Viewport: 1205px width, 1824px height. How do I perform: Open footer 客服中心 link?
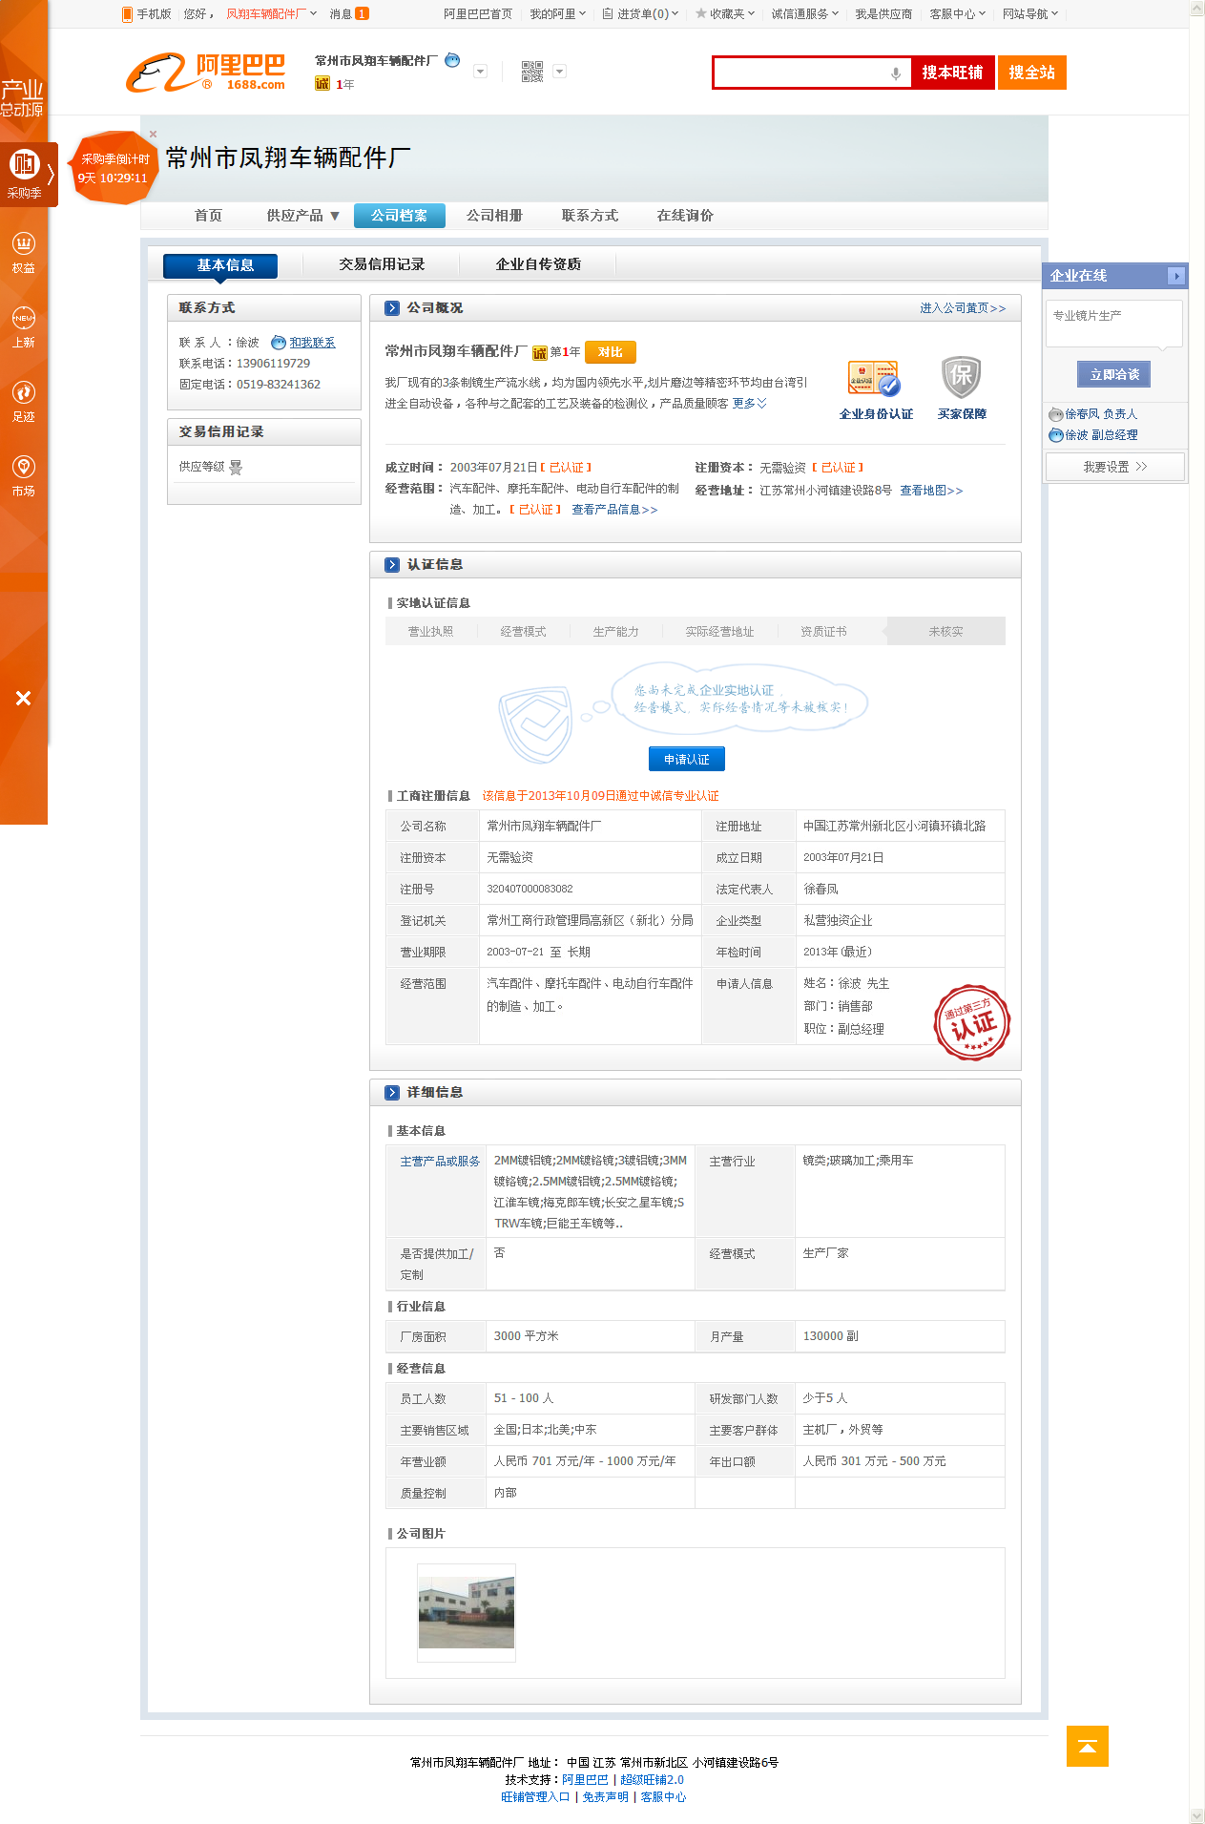(663, 1796)
